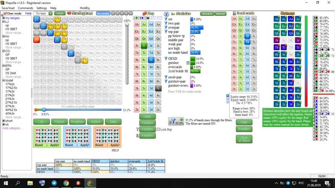Select the red AJo cell in matrix

click(36, 40)
